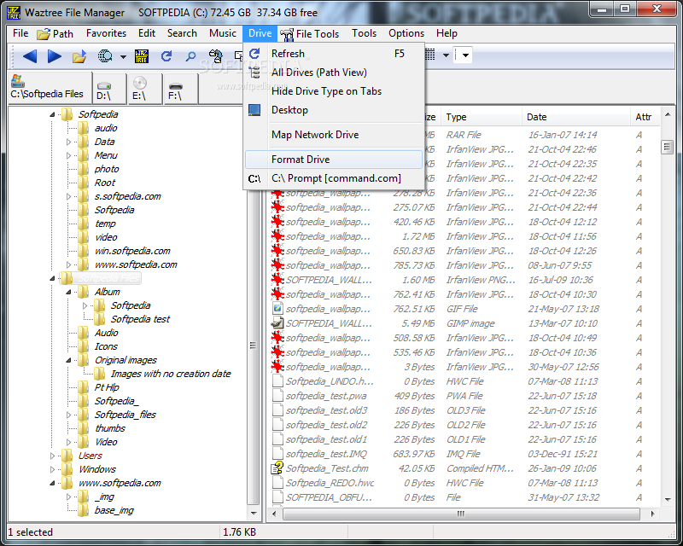Select the photo folder in tree

click(107, 169)
